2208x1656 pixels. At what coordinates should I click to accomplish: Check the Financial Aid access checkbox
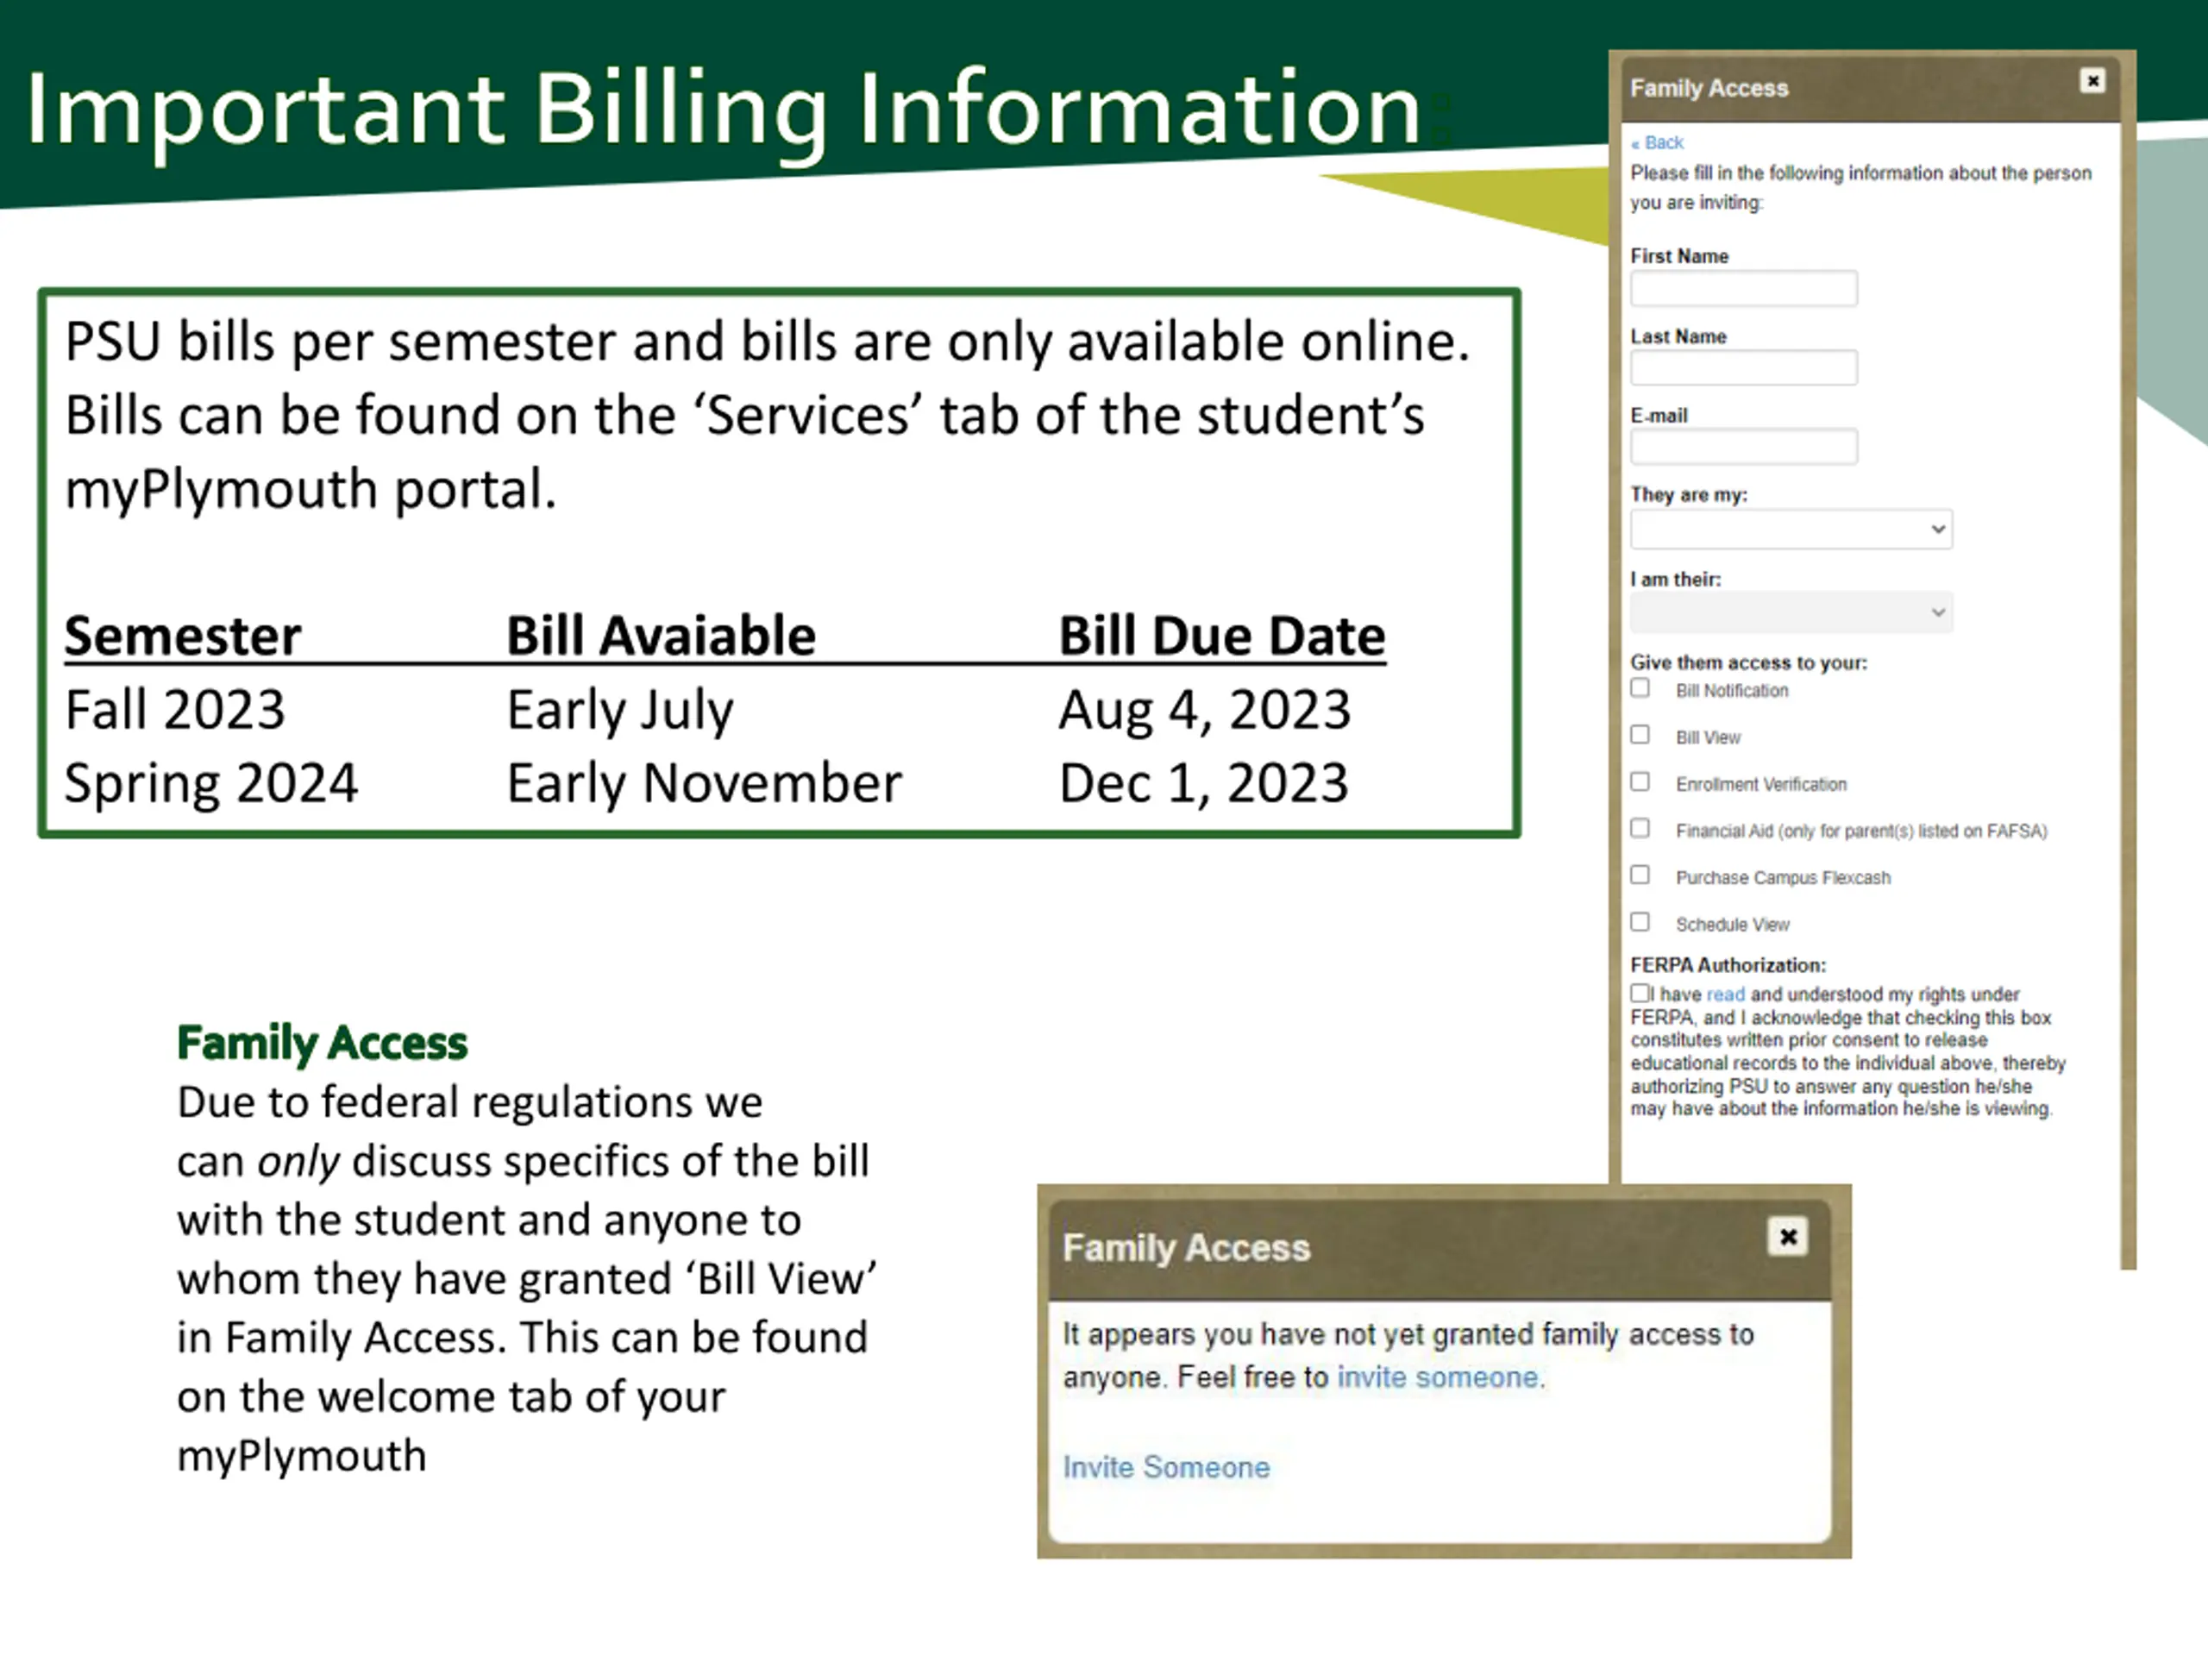coord(1640,829)
